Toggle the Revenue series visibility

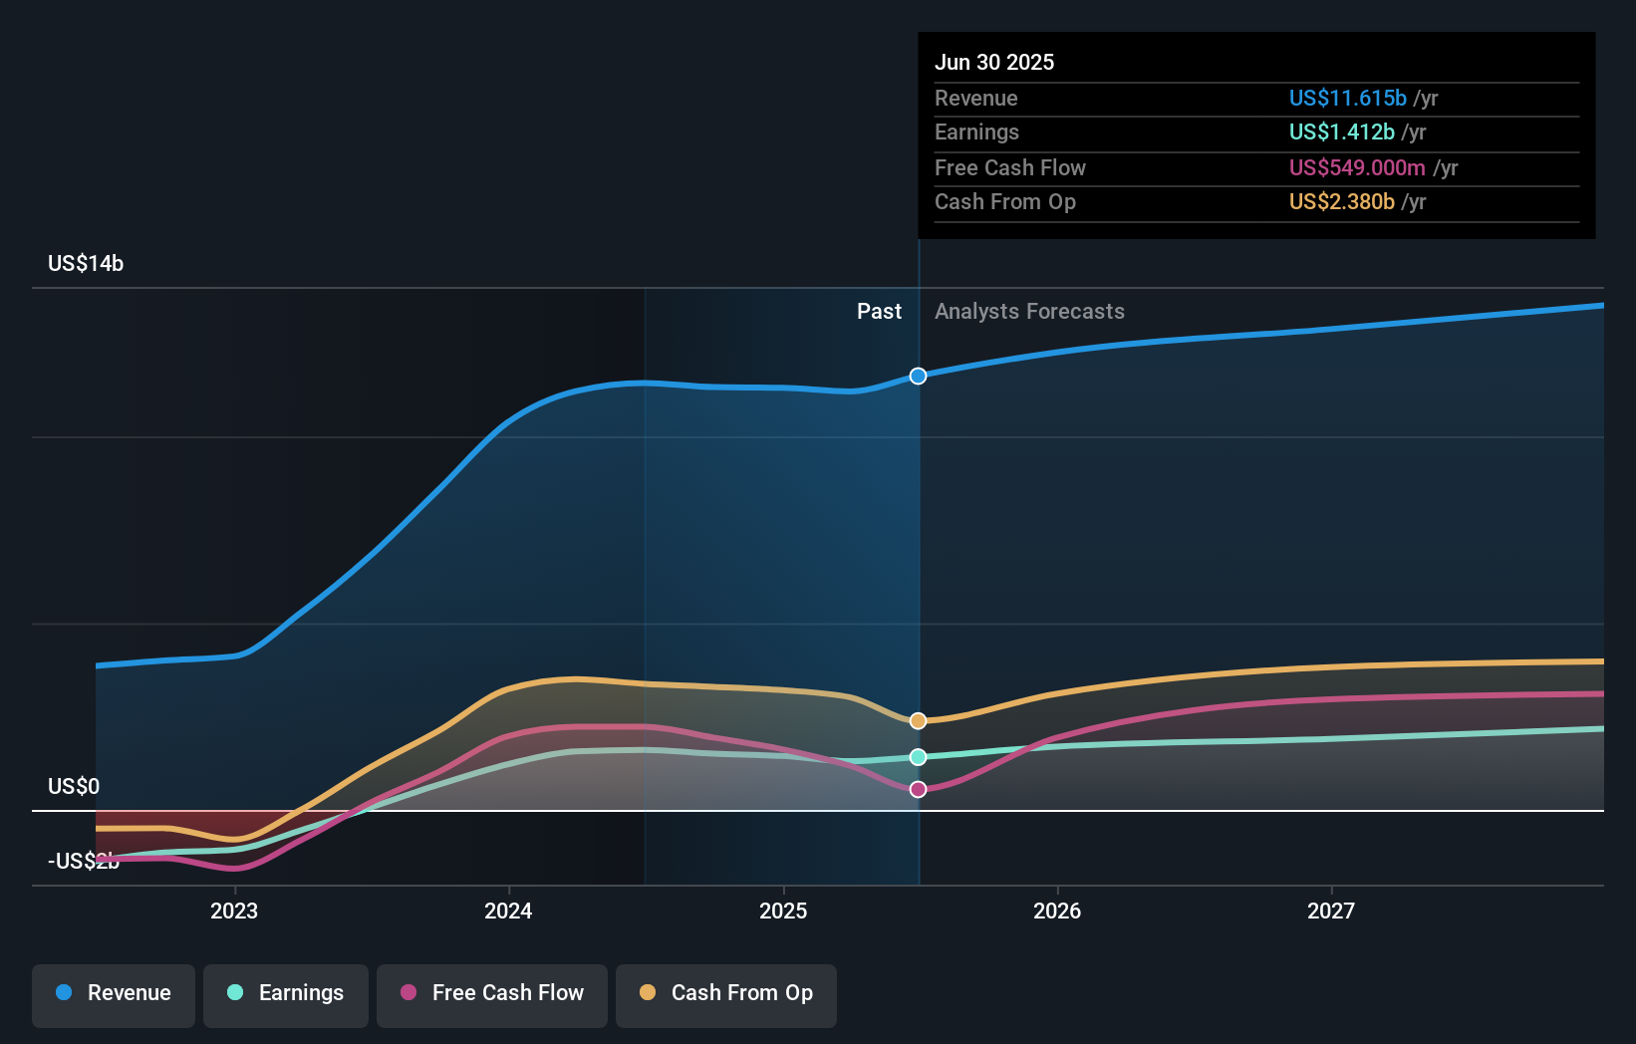(x=113, y=993)
